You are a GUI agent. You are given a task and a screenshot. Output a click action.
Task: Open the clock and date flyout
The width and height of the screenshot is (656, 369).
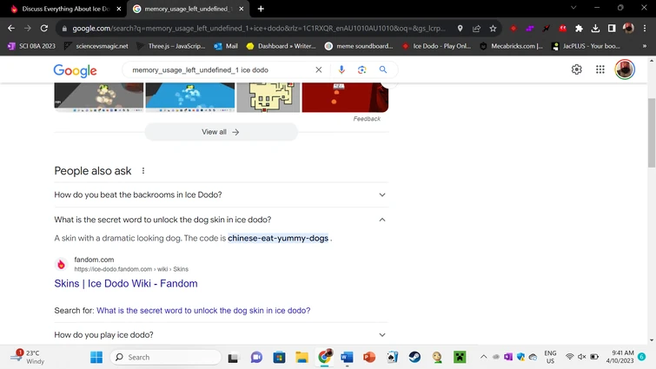[620, 357]
